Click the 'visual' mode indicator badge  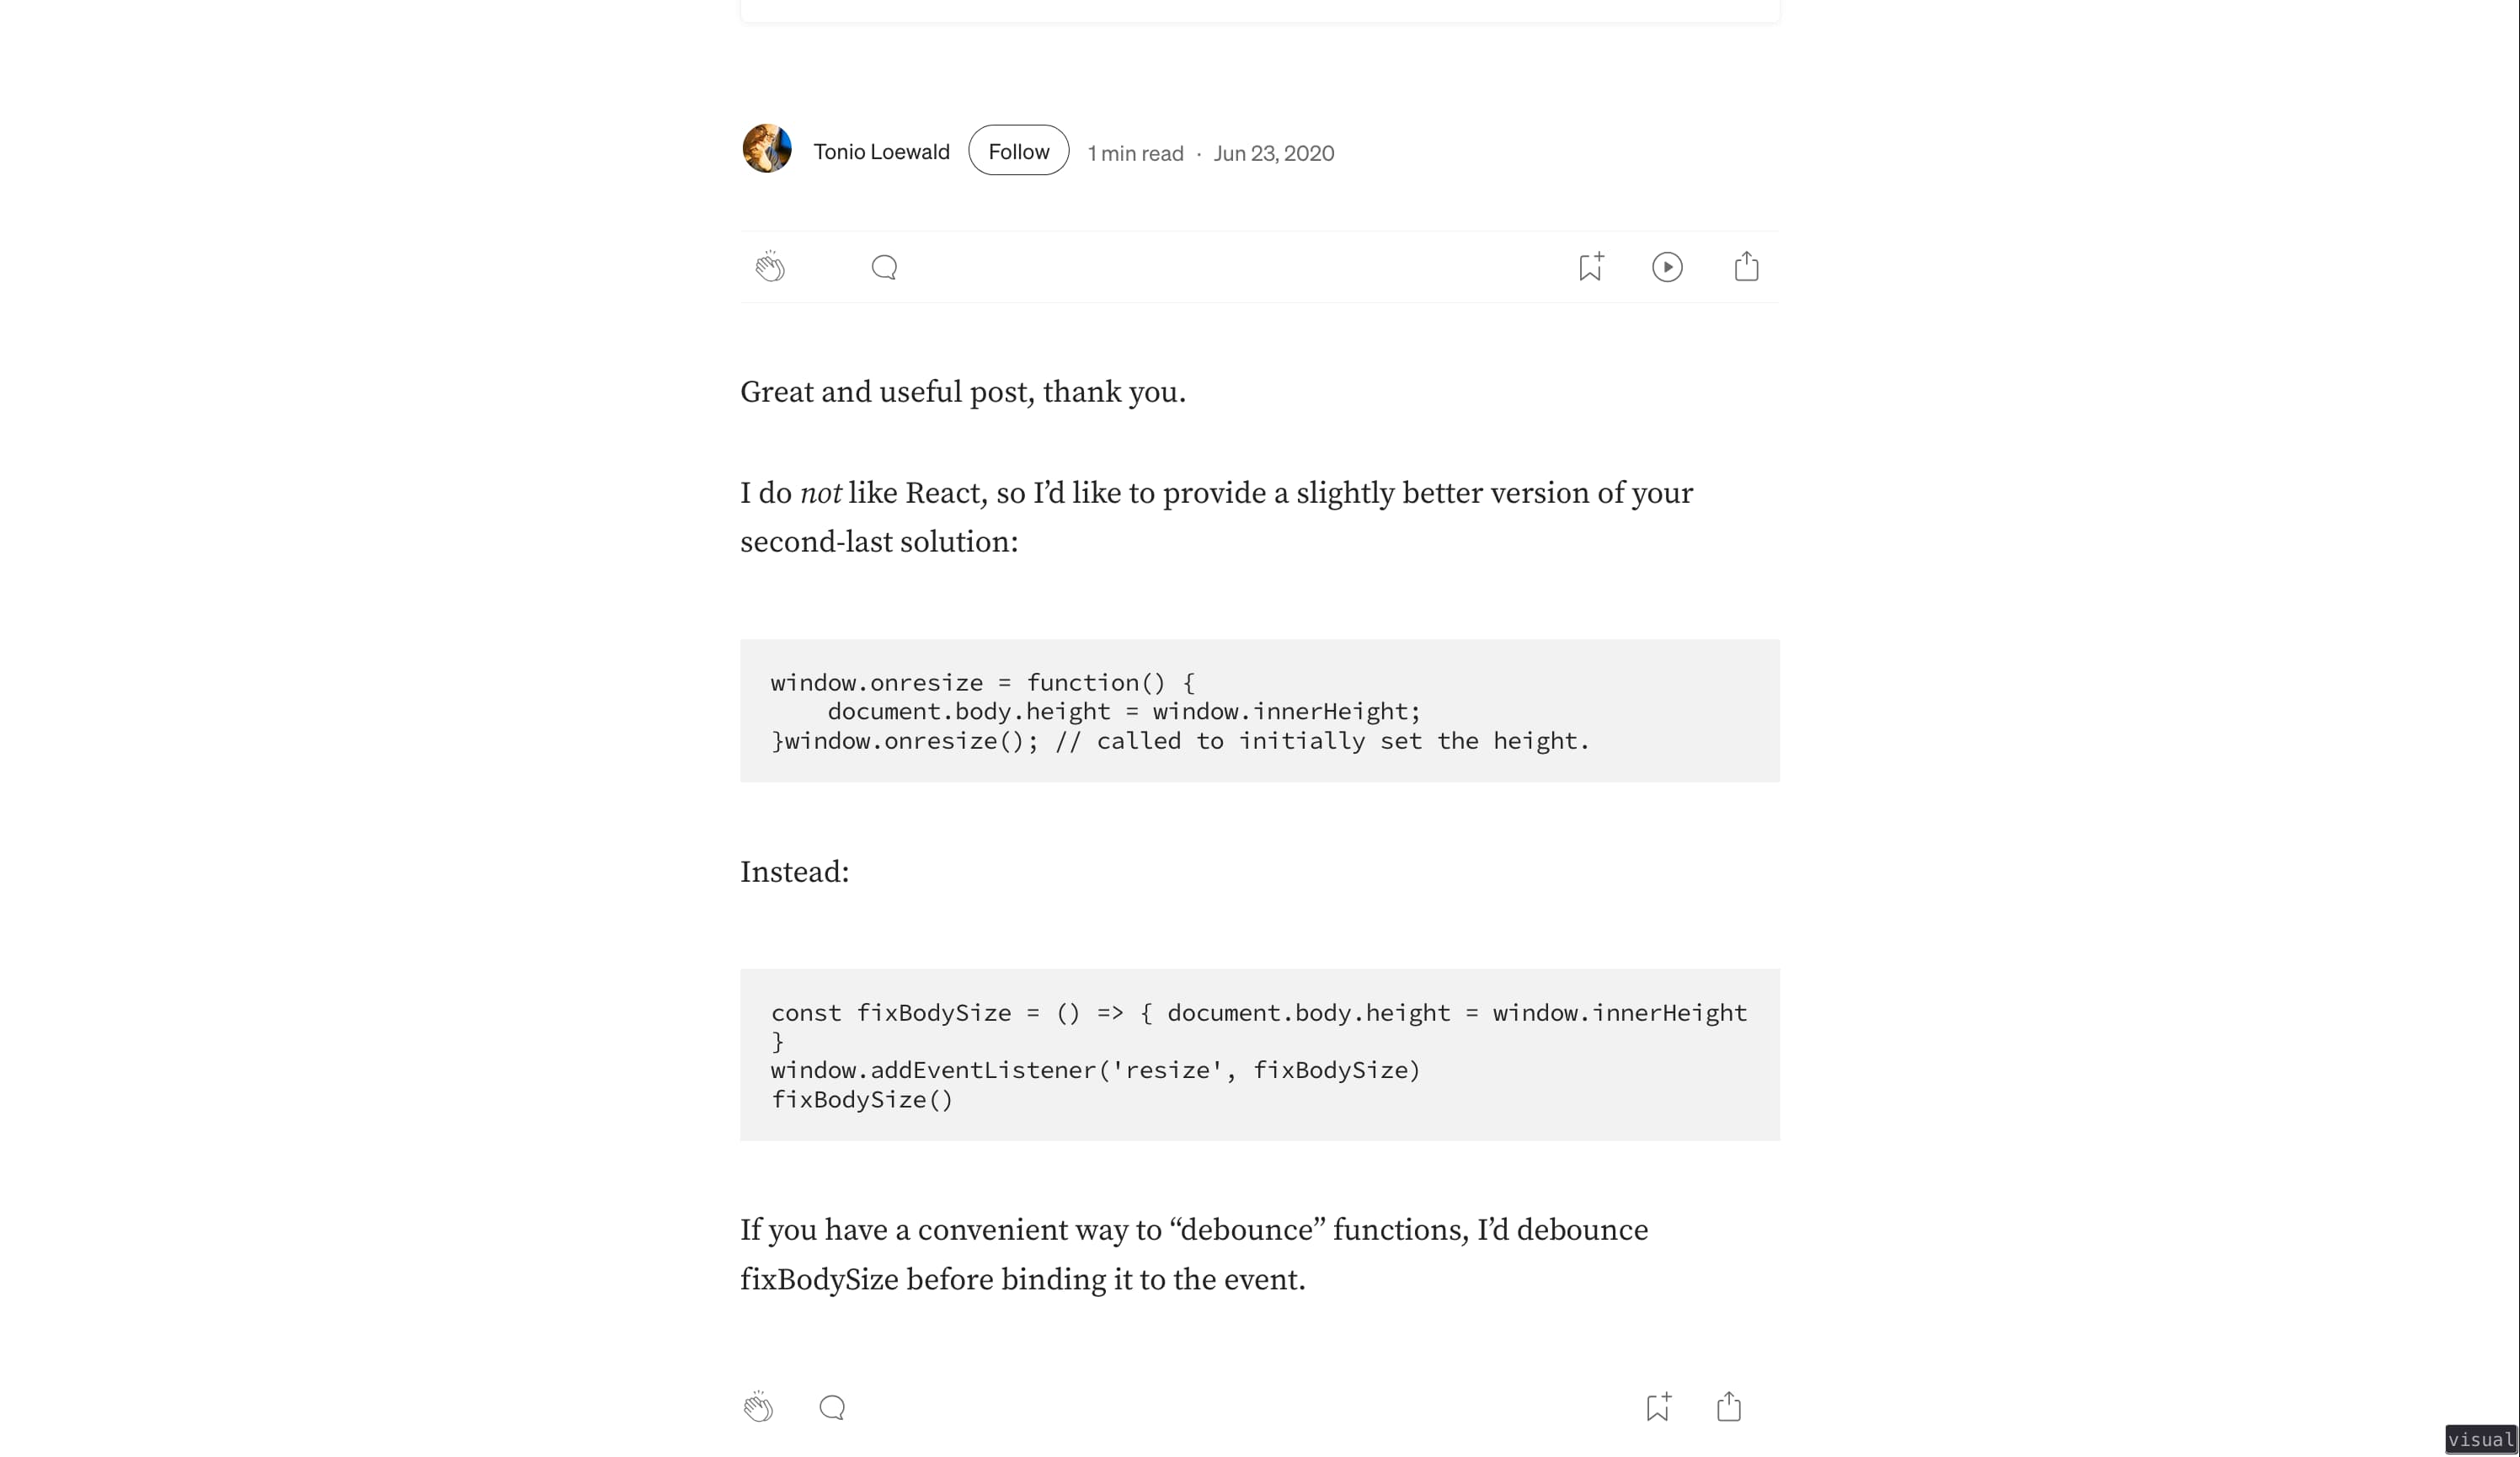pyautogui.click(x=2481, y=1439)
